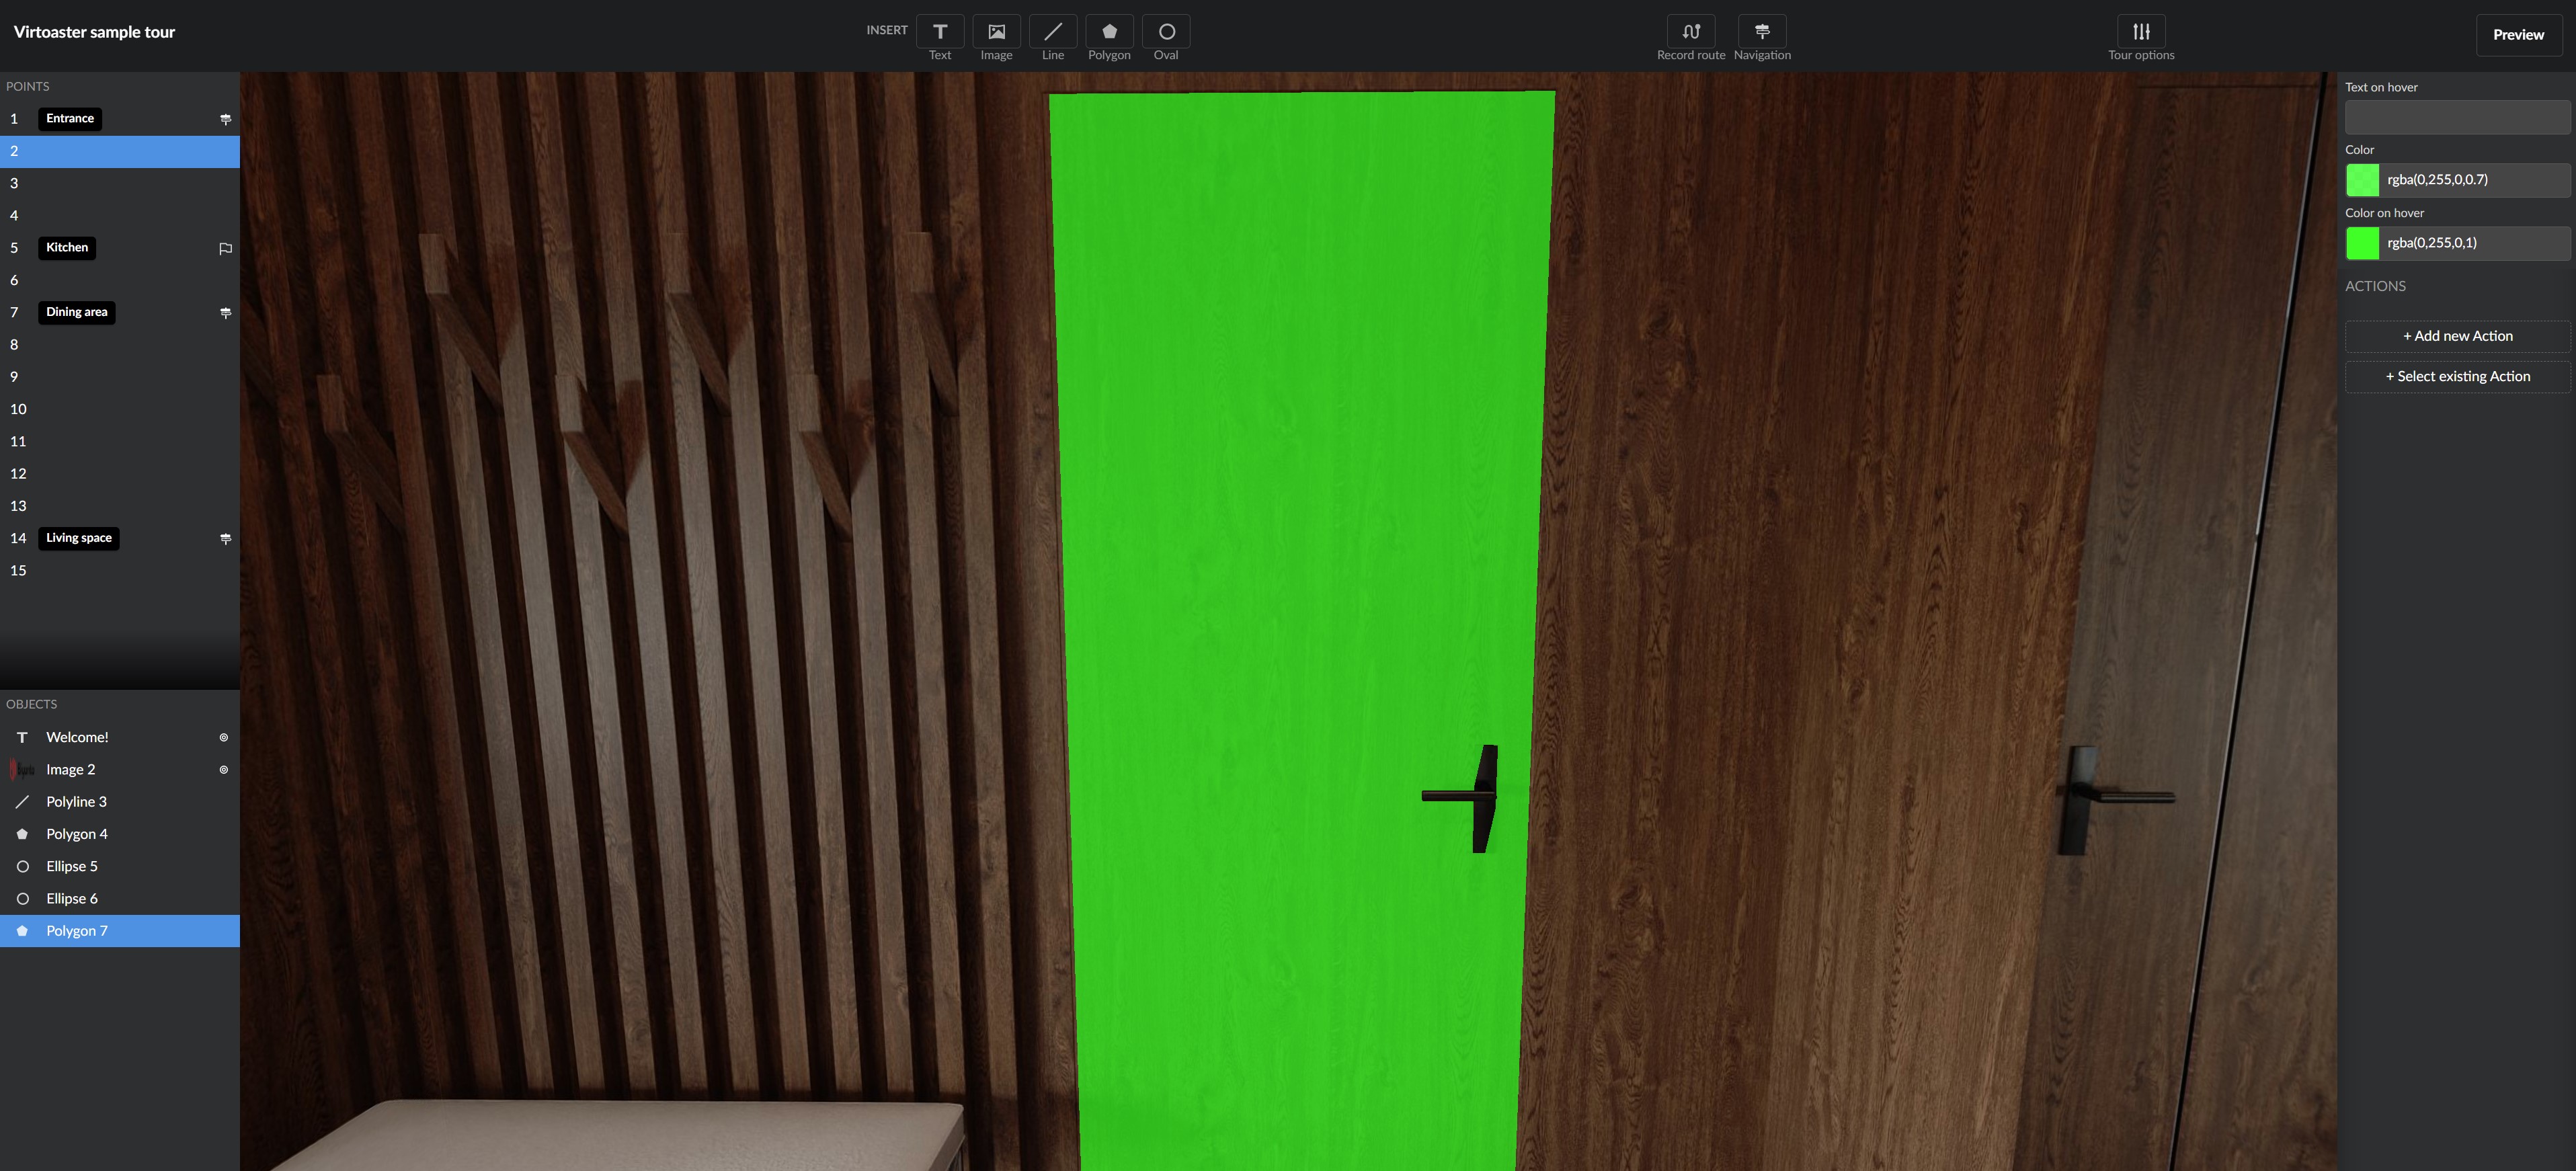Viewport: 2576px width, 1171px height.
Task: Open Record route tool
Action: coord(1690,32)
